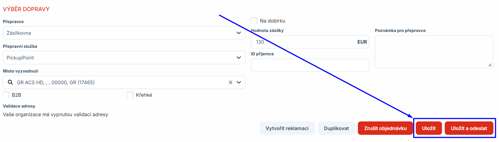499x142 pixels.
Task: Click the Hodnota zásilky input field
Action: 303,42
